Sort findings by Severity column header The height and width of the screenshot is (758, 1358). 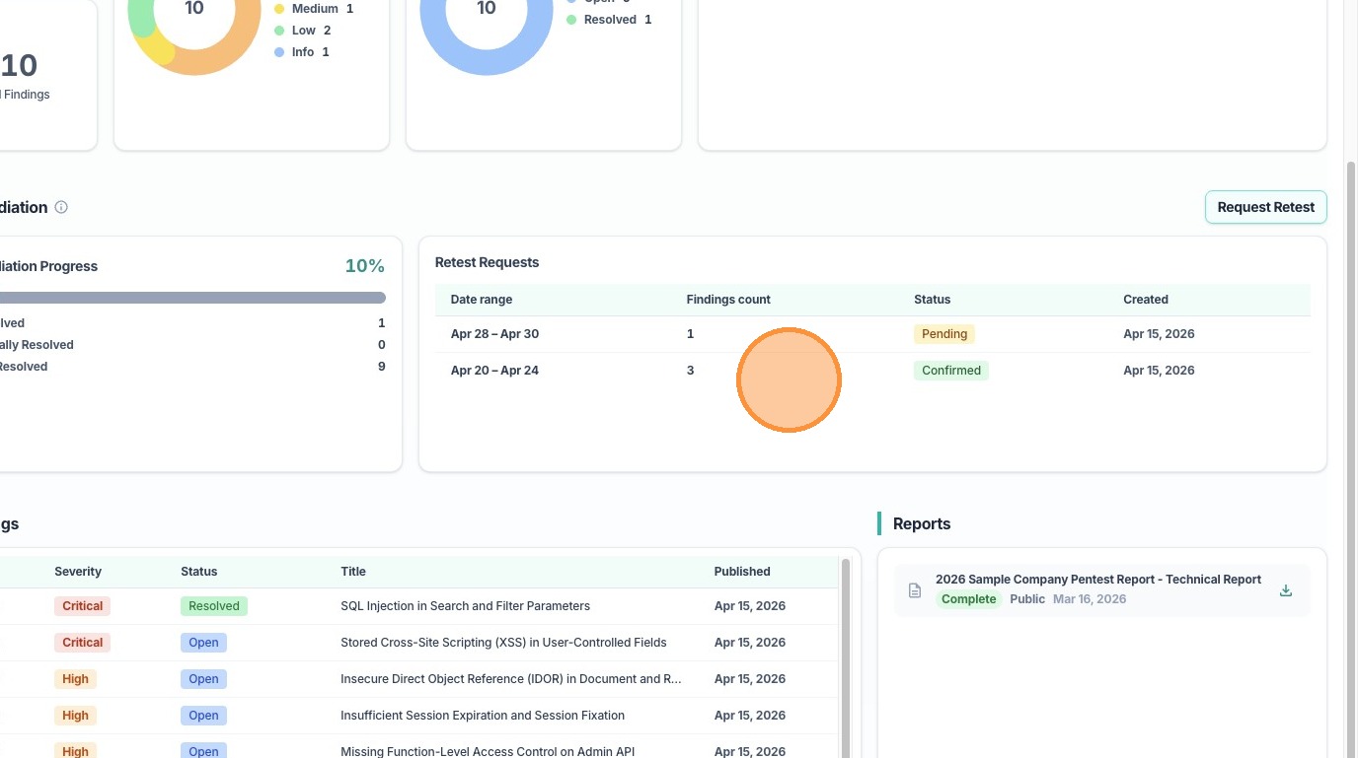click(x=78, y=572)
